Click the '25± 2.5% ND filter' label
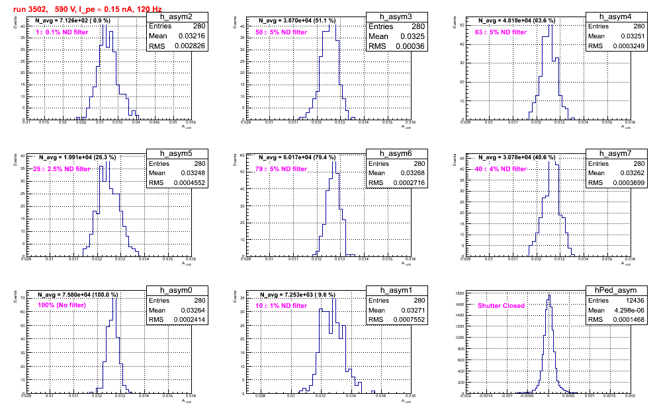 tap(62, 168)
